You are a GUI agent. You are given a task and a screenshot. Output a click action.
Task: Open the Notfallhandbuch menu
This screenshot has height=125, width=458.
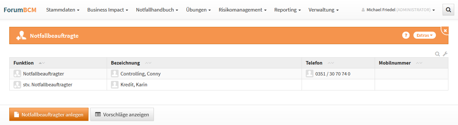click(157, 10)
